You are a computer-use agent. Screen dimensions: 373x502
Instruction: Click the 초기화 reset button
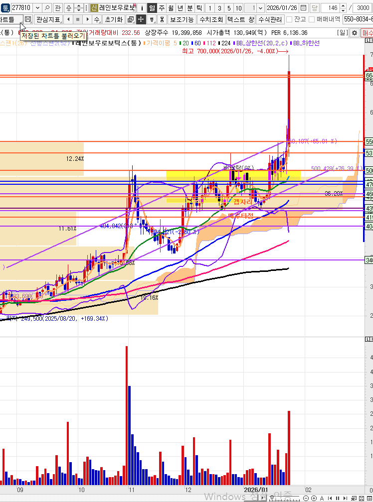[x=113, y=19]
